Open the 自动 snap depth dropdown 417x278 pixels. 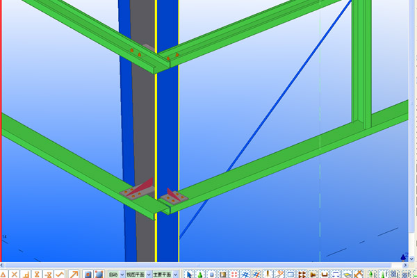pos(116,274)
